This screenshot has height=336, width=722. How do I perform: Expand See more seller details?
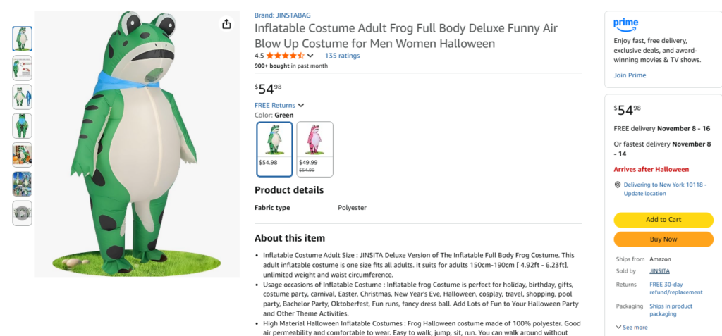pos(632,327)
